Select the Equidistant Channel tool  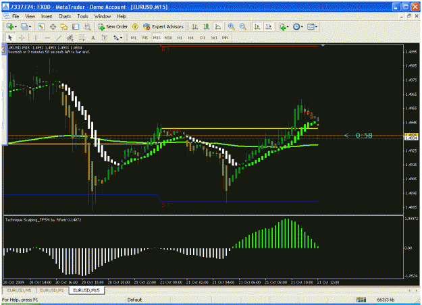70,38
